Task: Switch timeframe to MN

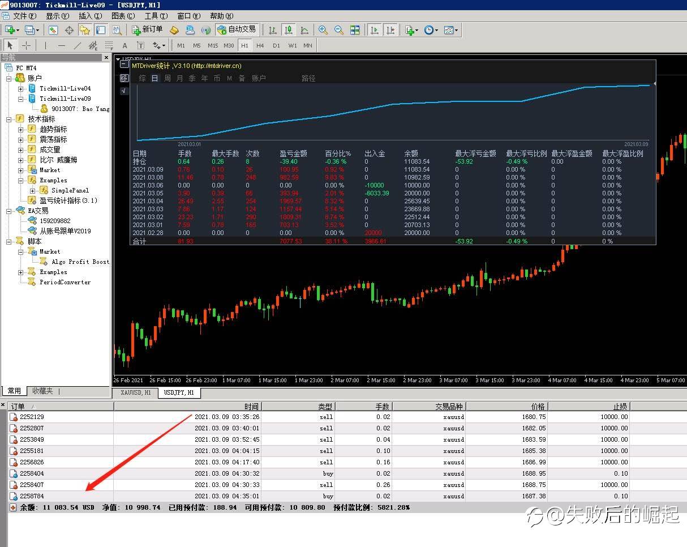Action: (308, 45)
